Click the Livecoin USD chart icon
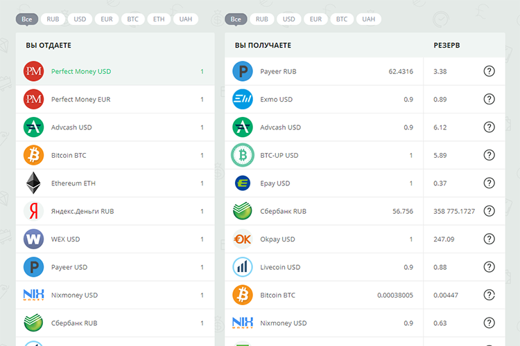520x346 pixels. tap(243, 267)
